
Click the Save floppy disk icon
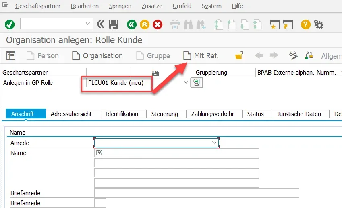pyautogui.click(x=114, y=24)
